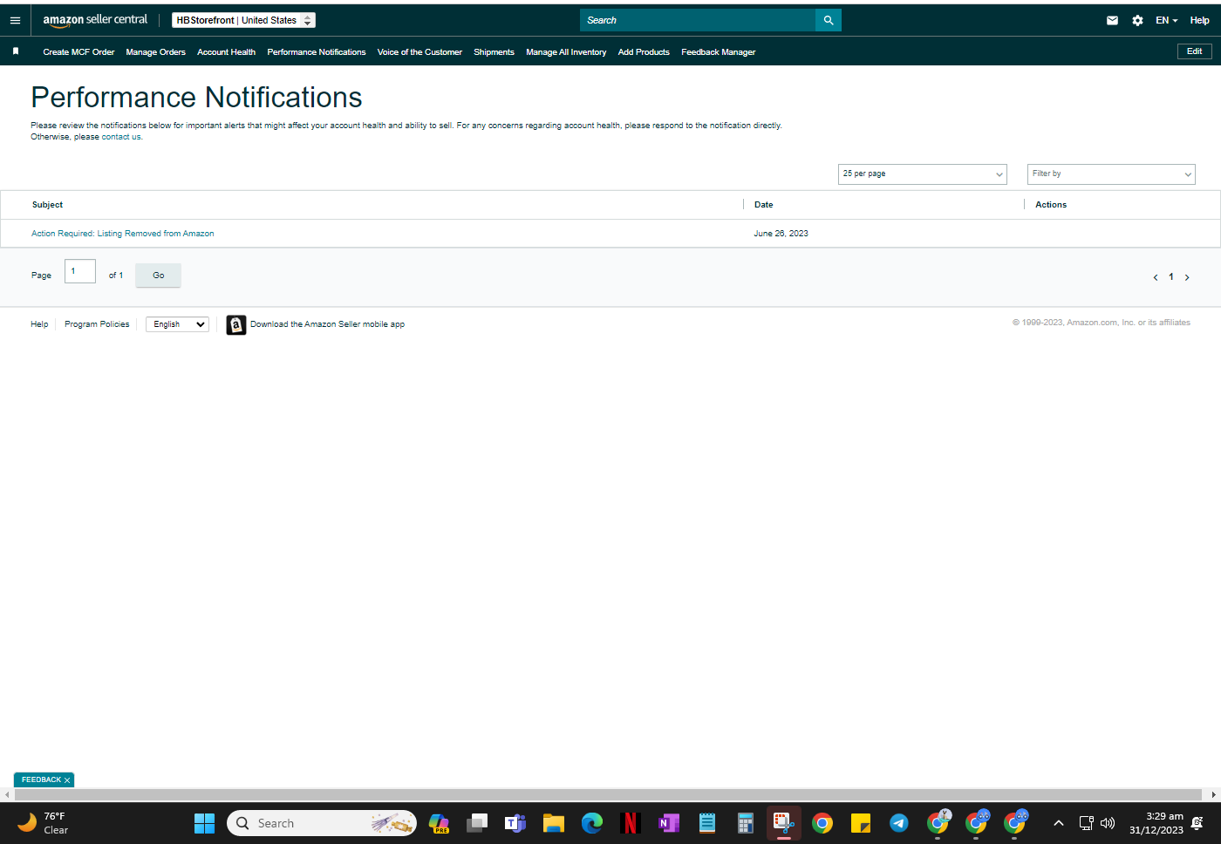Show hidden system tray icons
1221x844 pixels.
1059,823
